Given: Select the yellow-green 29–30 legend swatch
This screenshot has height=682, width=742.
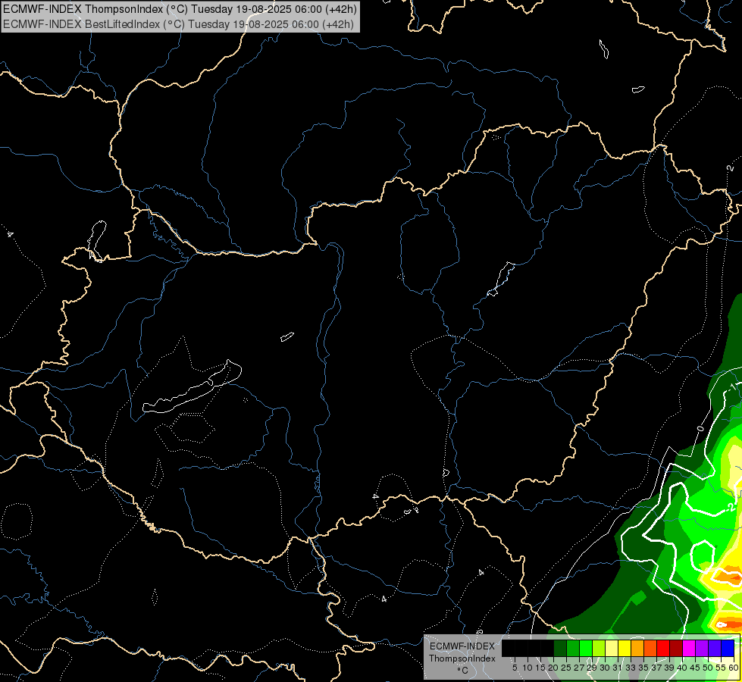Looking at the screenshot, I should pyautogui.click(x=599, y=648).
